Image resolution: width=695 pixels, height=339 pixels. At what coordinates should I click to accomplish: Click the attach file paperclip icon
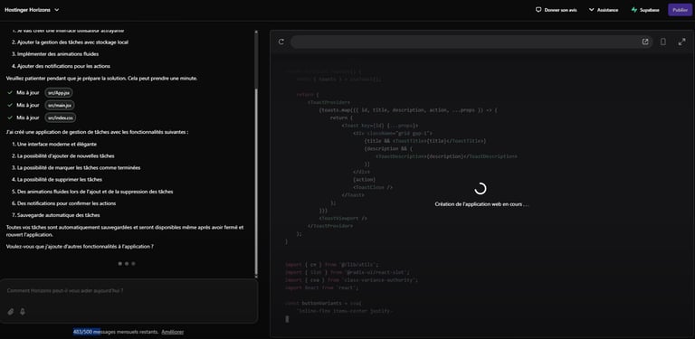[x=11, y=312]
